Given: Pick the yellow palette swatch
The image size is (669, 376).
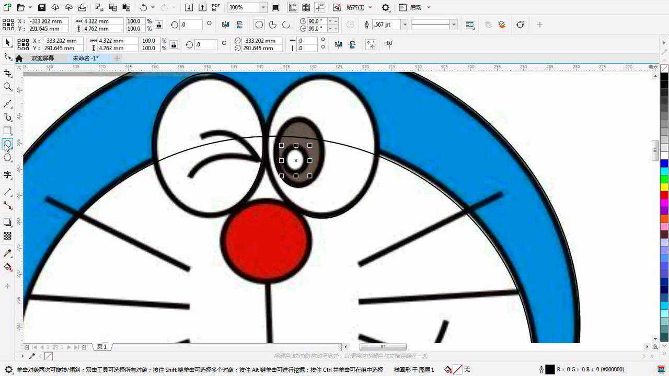Looking at the screenshot, I should [664, 187].
